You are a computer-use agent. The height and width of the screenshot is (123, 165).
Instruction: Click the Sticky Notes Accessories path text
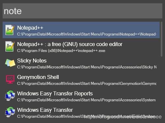(87, 67)
